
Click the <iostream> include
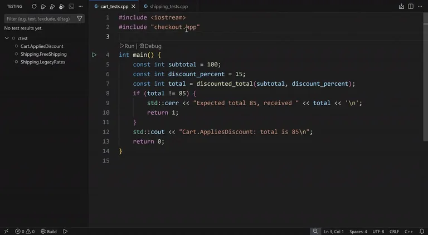coord(168,17)
